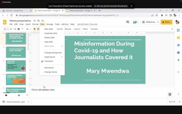Click the Redo arrow icon
This screenshot has width=182, height=114.
15,29
